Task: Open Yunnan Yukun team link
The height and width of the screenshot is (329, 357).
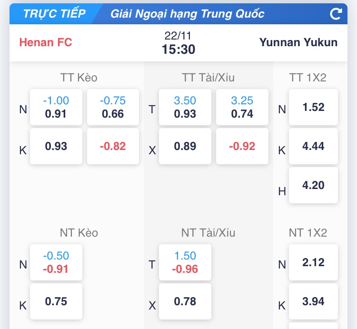Action: click(x=298, y=42)
